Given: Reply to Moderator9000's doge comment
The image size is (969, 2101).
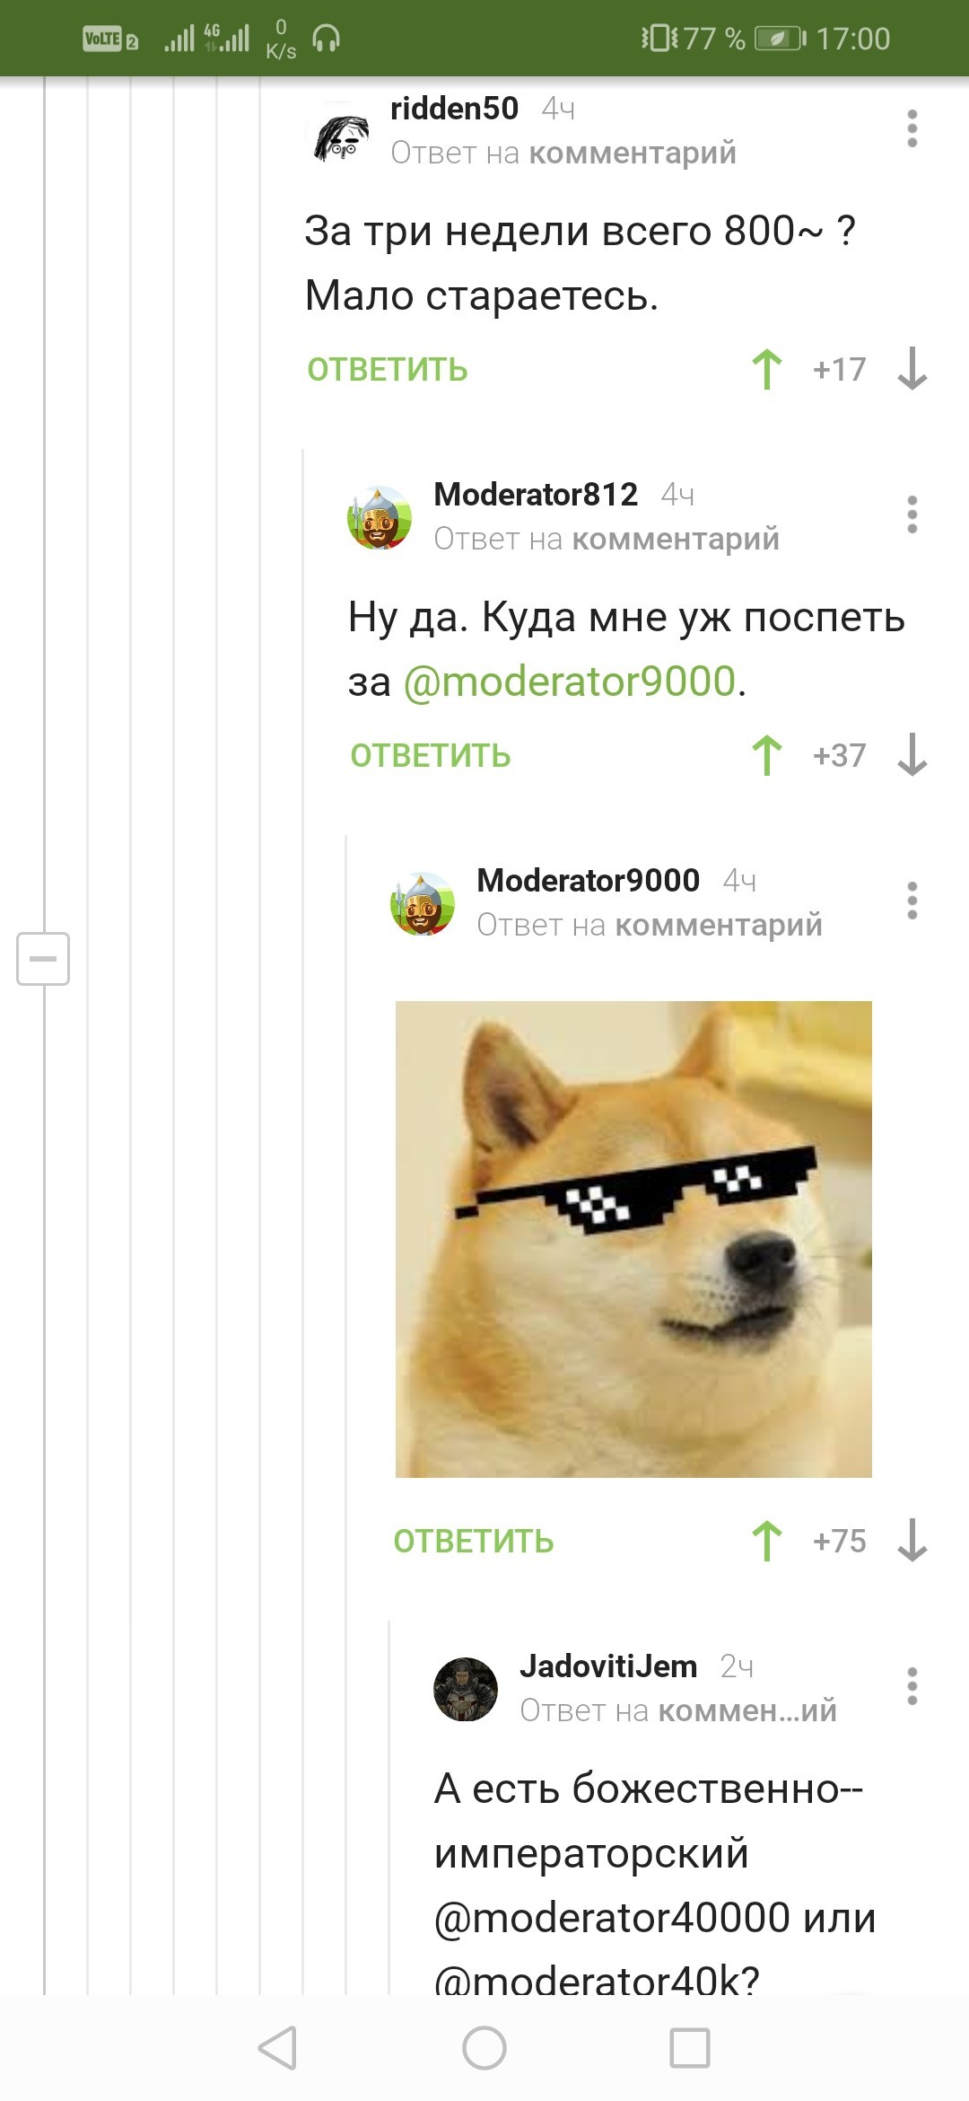Looking at the screenshot, I should [474, 1542].
